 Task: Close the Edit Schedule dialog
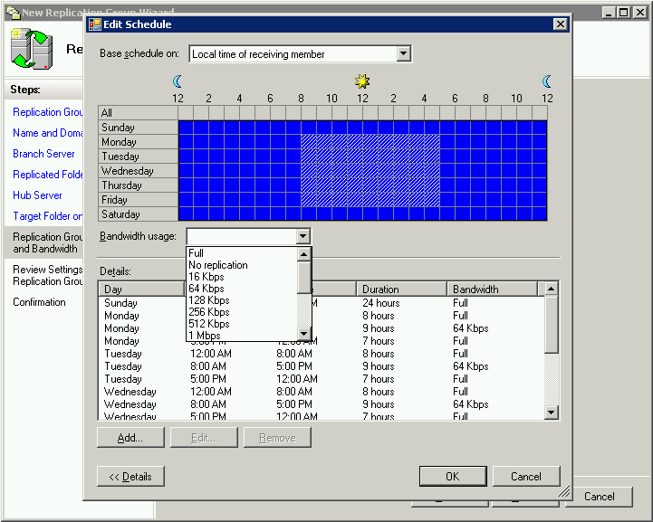pyautogui.click(x=560, y=24)
